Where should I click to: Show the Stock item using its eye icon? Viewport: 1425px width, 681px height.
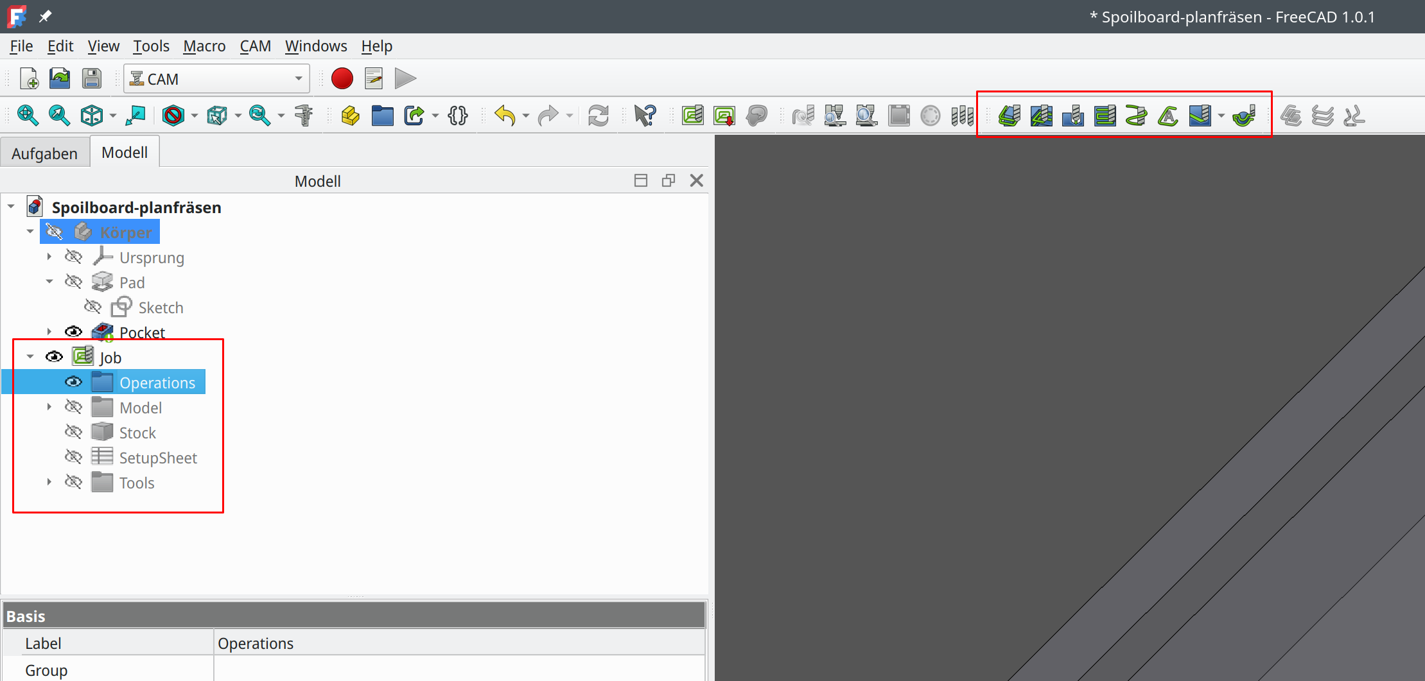click(74, 433)
